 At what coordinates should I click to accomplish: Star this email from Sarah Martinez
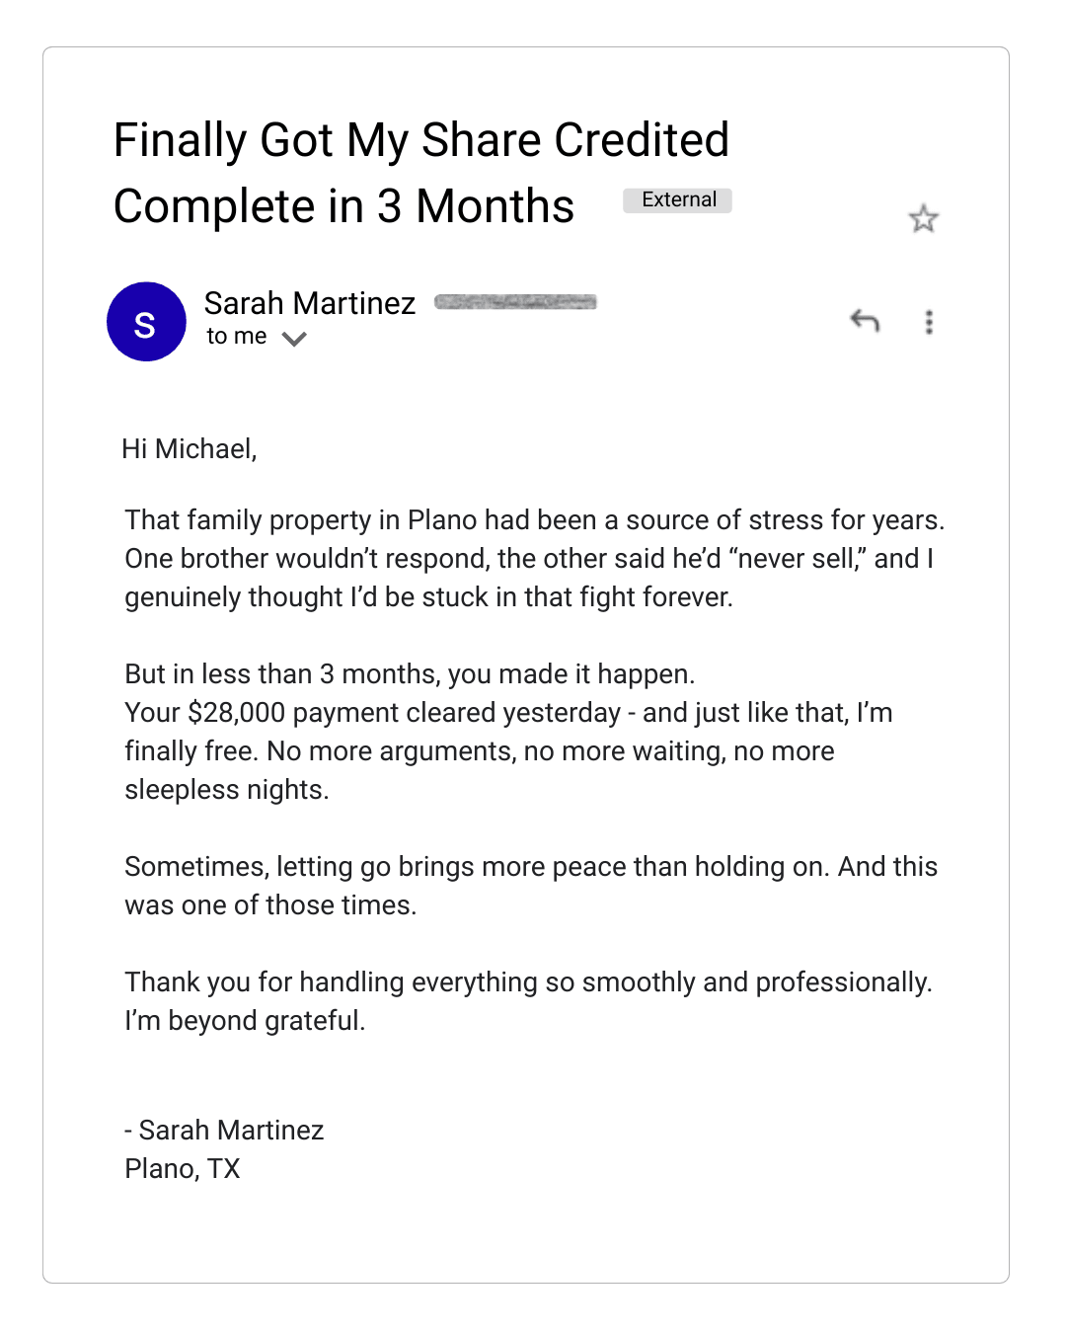click(923, 218)
